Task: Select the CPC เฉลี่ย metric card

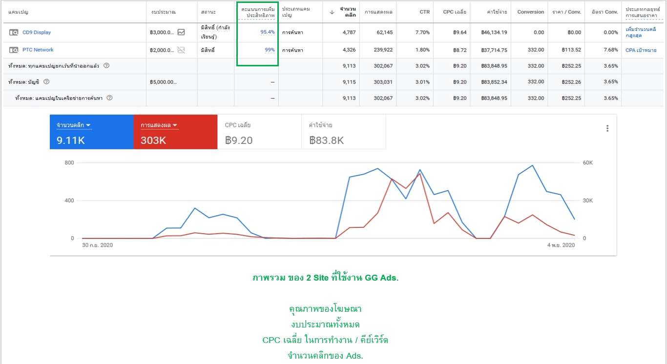Action: pyautogui.click(x=259, y=132)
